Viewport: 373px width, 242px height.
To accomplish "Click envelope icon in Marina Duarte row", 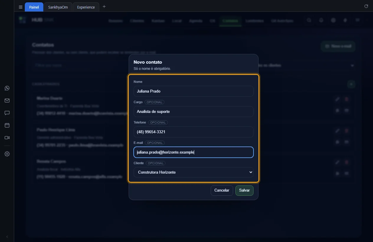I will coord(347,111).
